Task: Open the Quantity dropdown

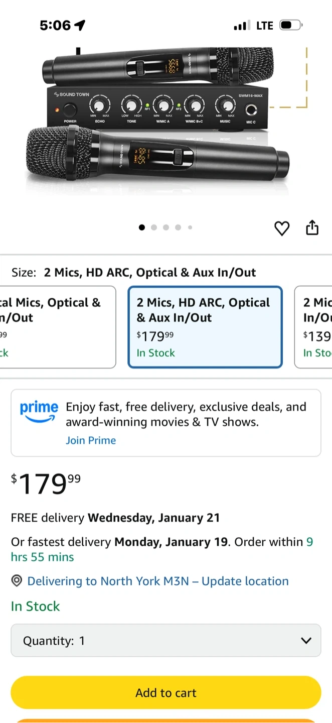Action: [165, 640]
